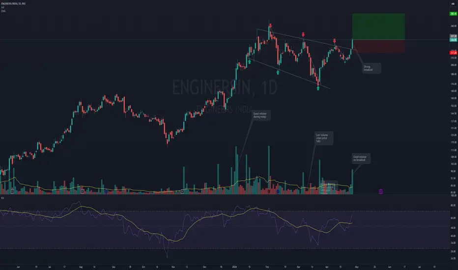
Task: Click the purple event marker after May
Action: click(x=380, y=191)
